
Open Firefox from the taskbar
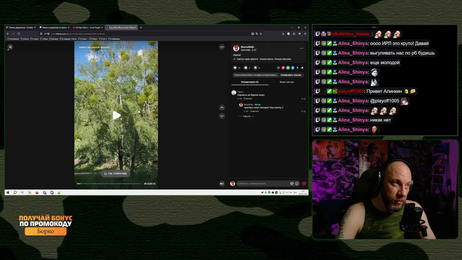coord(37,192)
